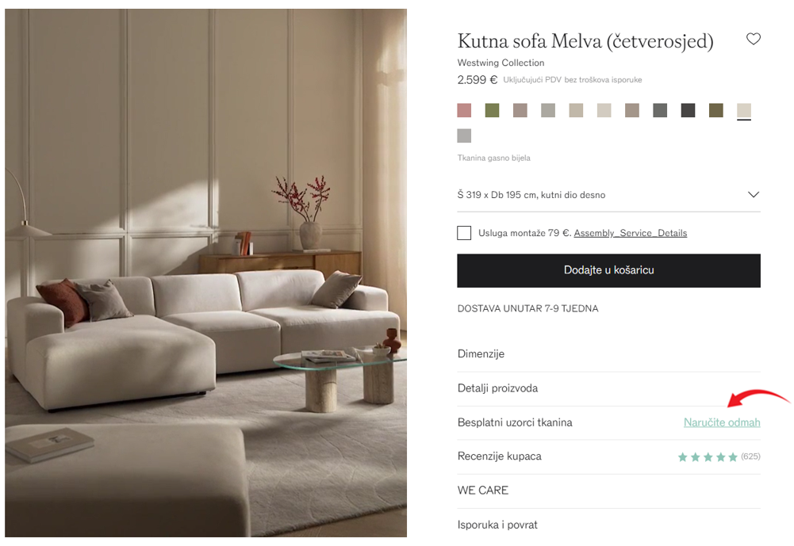Choose the light grey swatch in second row
Image resolution: width=794 pixels, height=546 pixels.
tap(464, 136)
